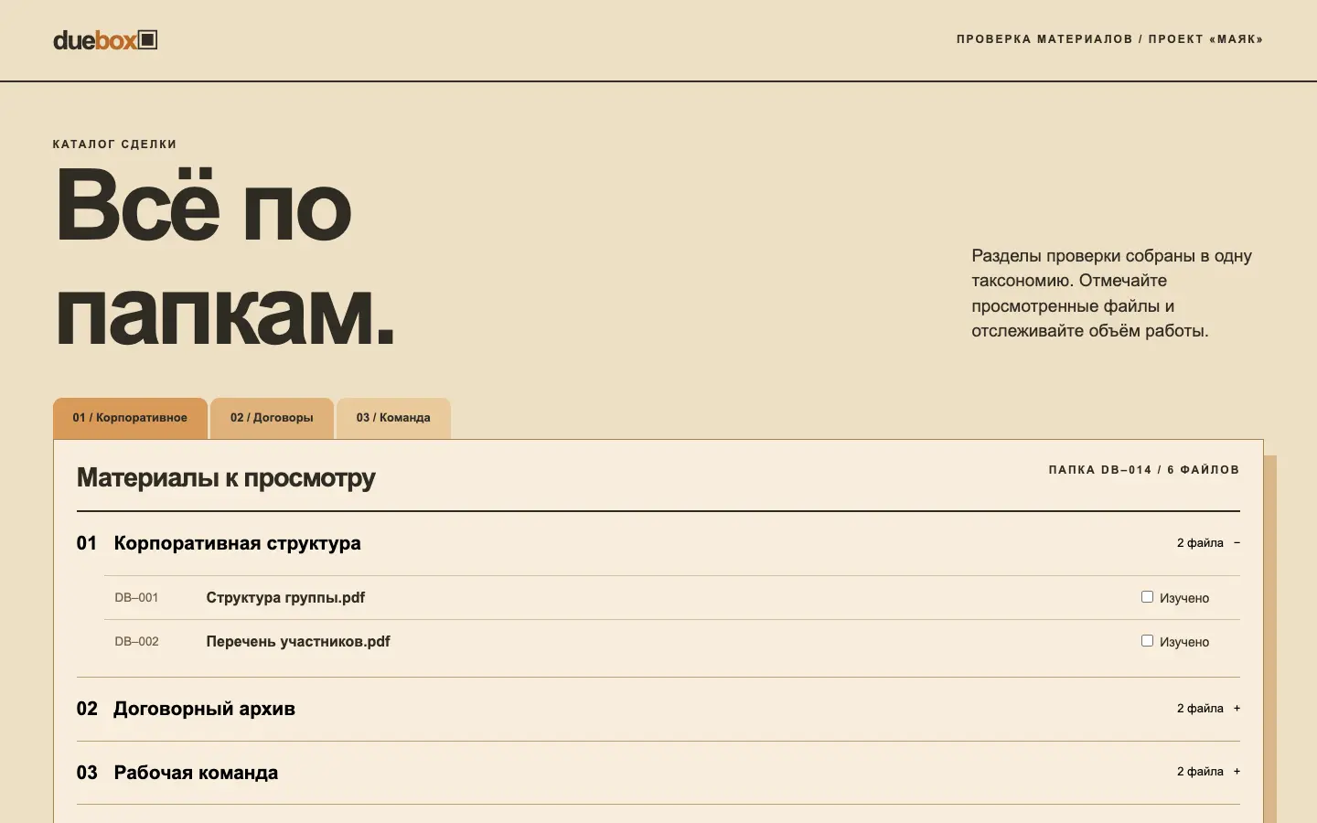Click the description paragraph about Разделы проверки
Image resolution: width=1317 pixels, height=823 pixels.
(x=1112, y=293)
